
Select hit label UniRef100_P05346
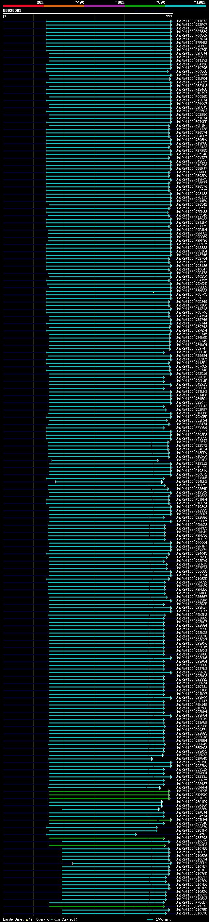pos(191,154)
